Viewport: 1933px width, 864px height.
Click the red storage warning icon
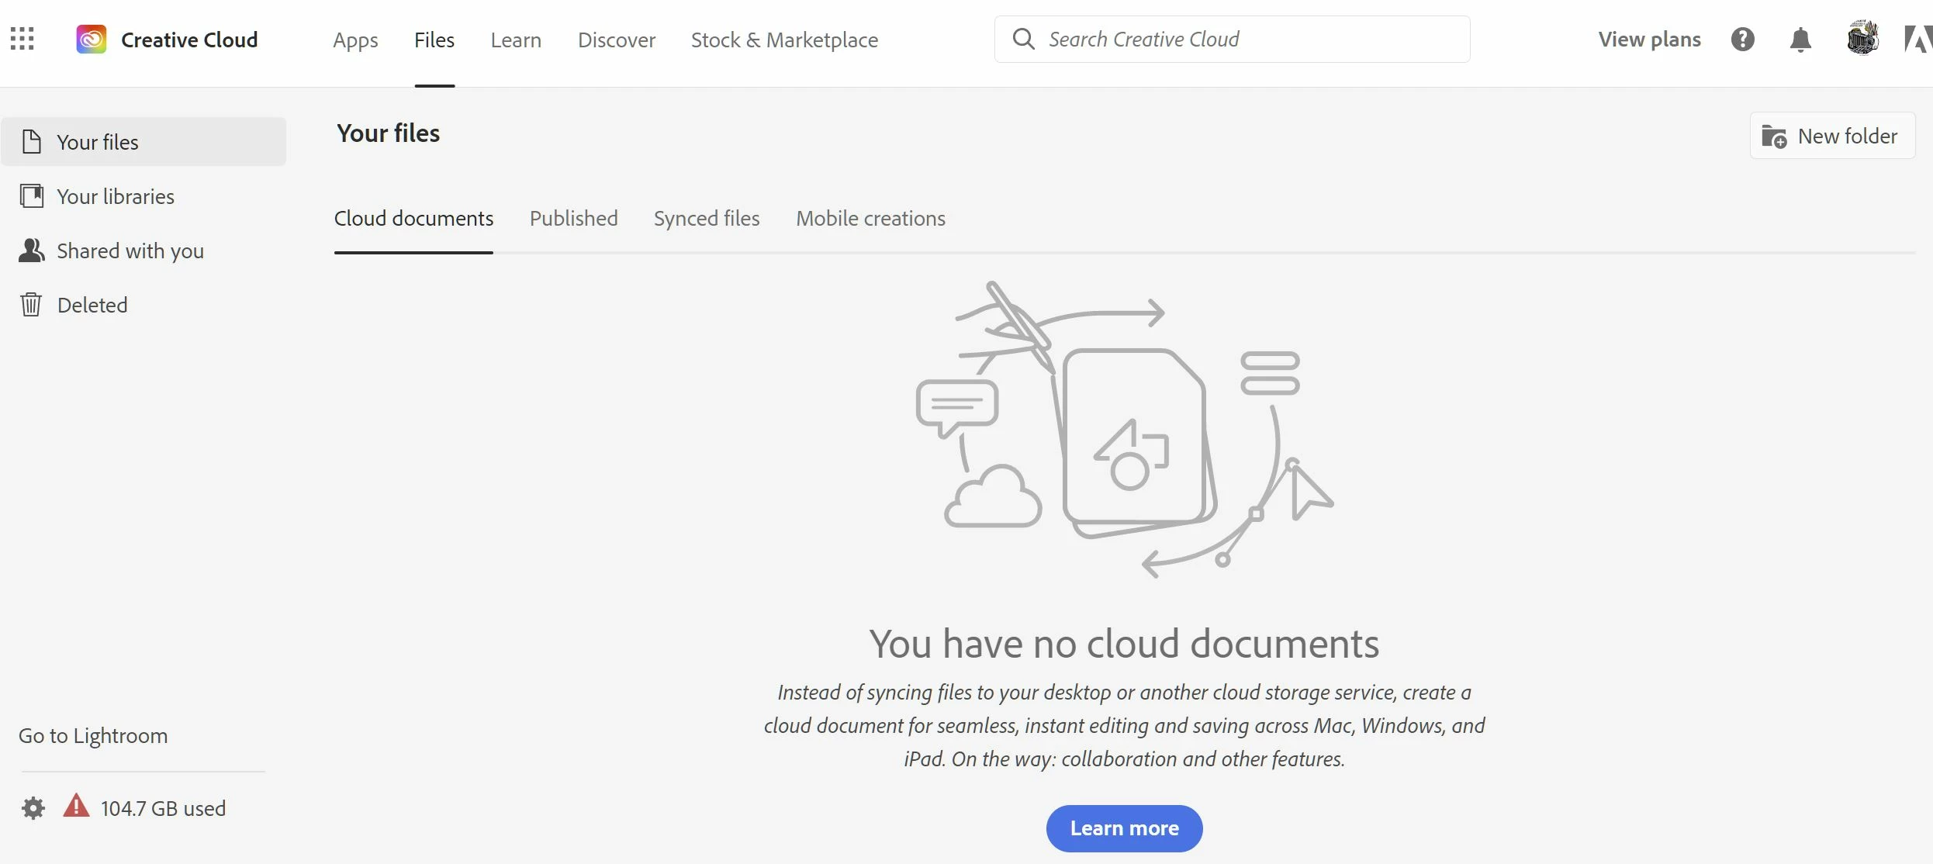(x=76, y=807)
